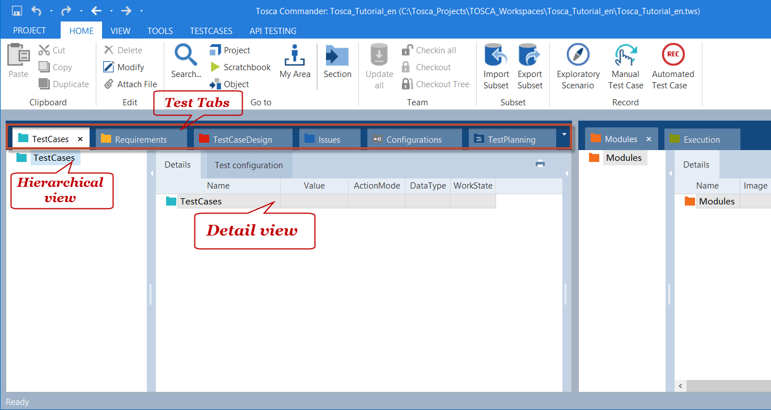Switch to the TOOLS ribbon tab

160,31
